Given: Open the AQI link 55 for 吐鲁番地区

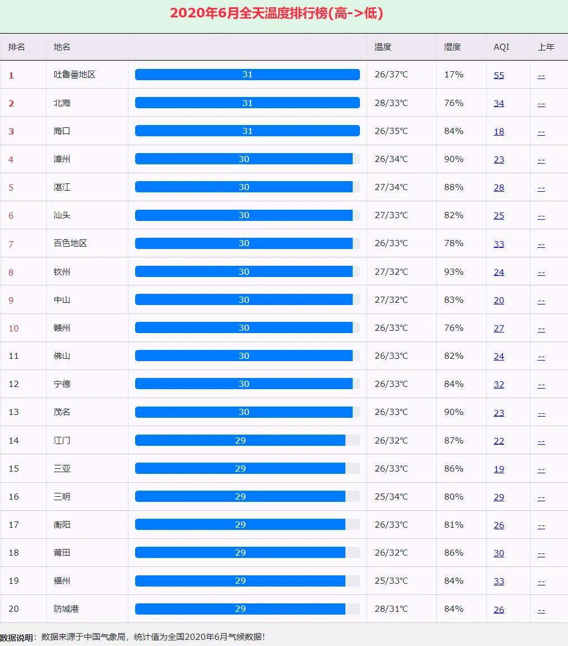Looking at the screenshot, I should click(499, 75).
